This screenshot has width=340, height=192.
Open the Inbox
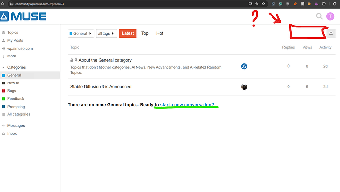coord(12,134)
